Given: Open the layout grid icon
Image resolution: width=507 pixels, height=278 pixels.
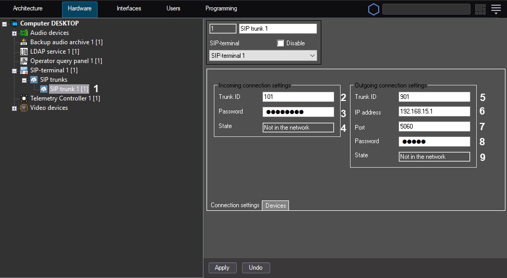Looking at the screenshot, I should pos(480,9).
